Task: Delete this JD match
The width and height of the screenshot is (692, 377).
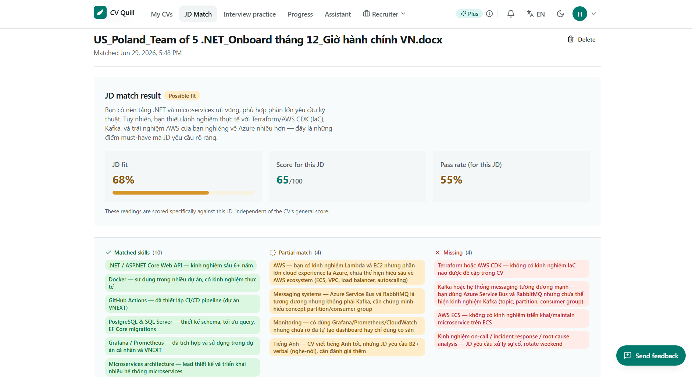Action: (x=581, y=39)
